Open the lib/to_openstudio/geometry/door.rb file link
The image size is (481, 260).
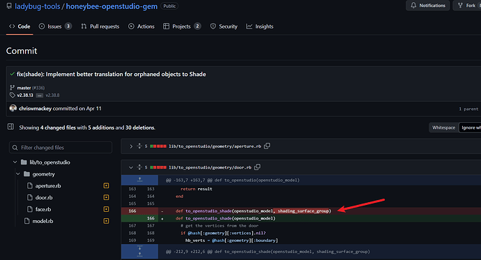[x=210, y=167]
